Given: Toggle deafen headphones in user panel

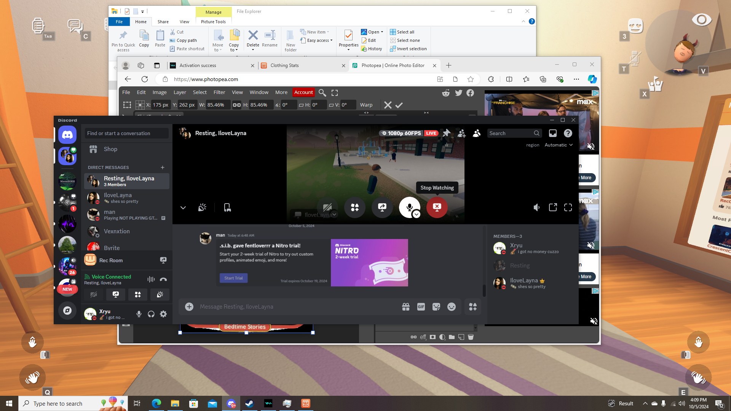Looking at the screenshot, I should pos(151,314).
